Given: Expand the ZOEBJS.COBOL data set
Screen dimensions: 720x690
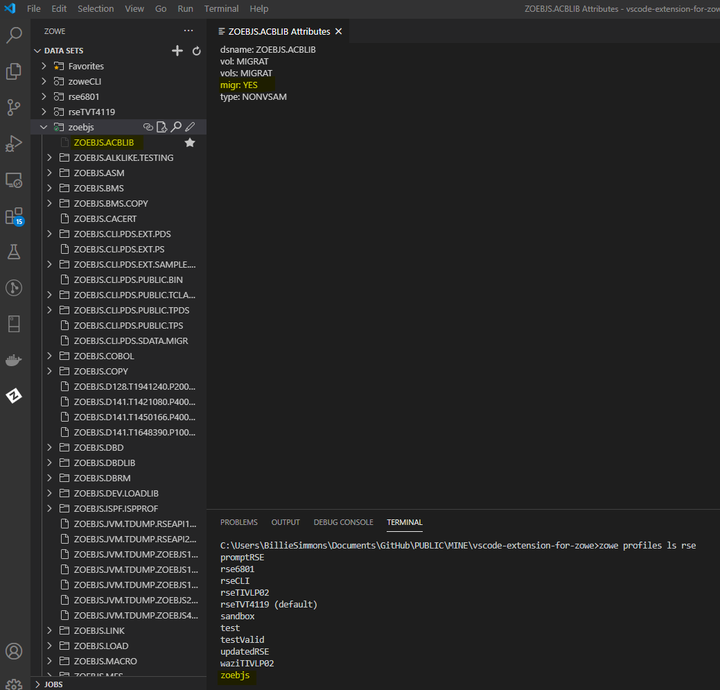Looking at the screenshot, I should point(48,356).
